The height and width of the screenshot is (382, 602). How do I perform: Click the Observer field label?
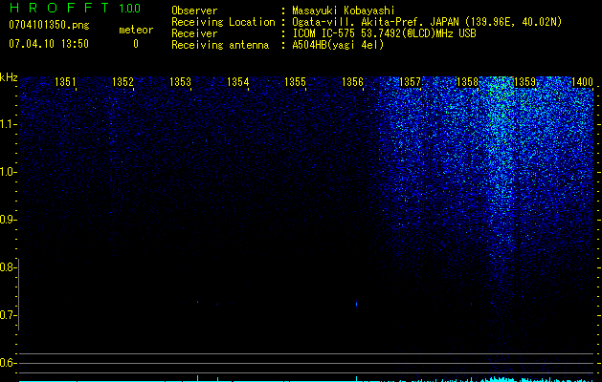pos(194,11)
